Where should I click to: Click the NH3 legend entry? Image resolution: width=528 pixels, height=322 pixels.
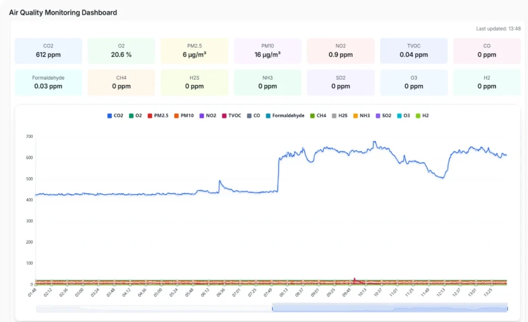click(361, 116)
